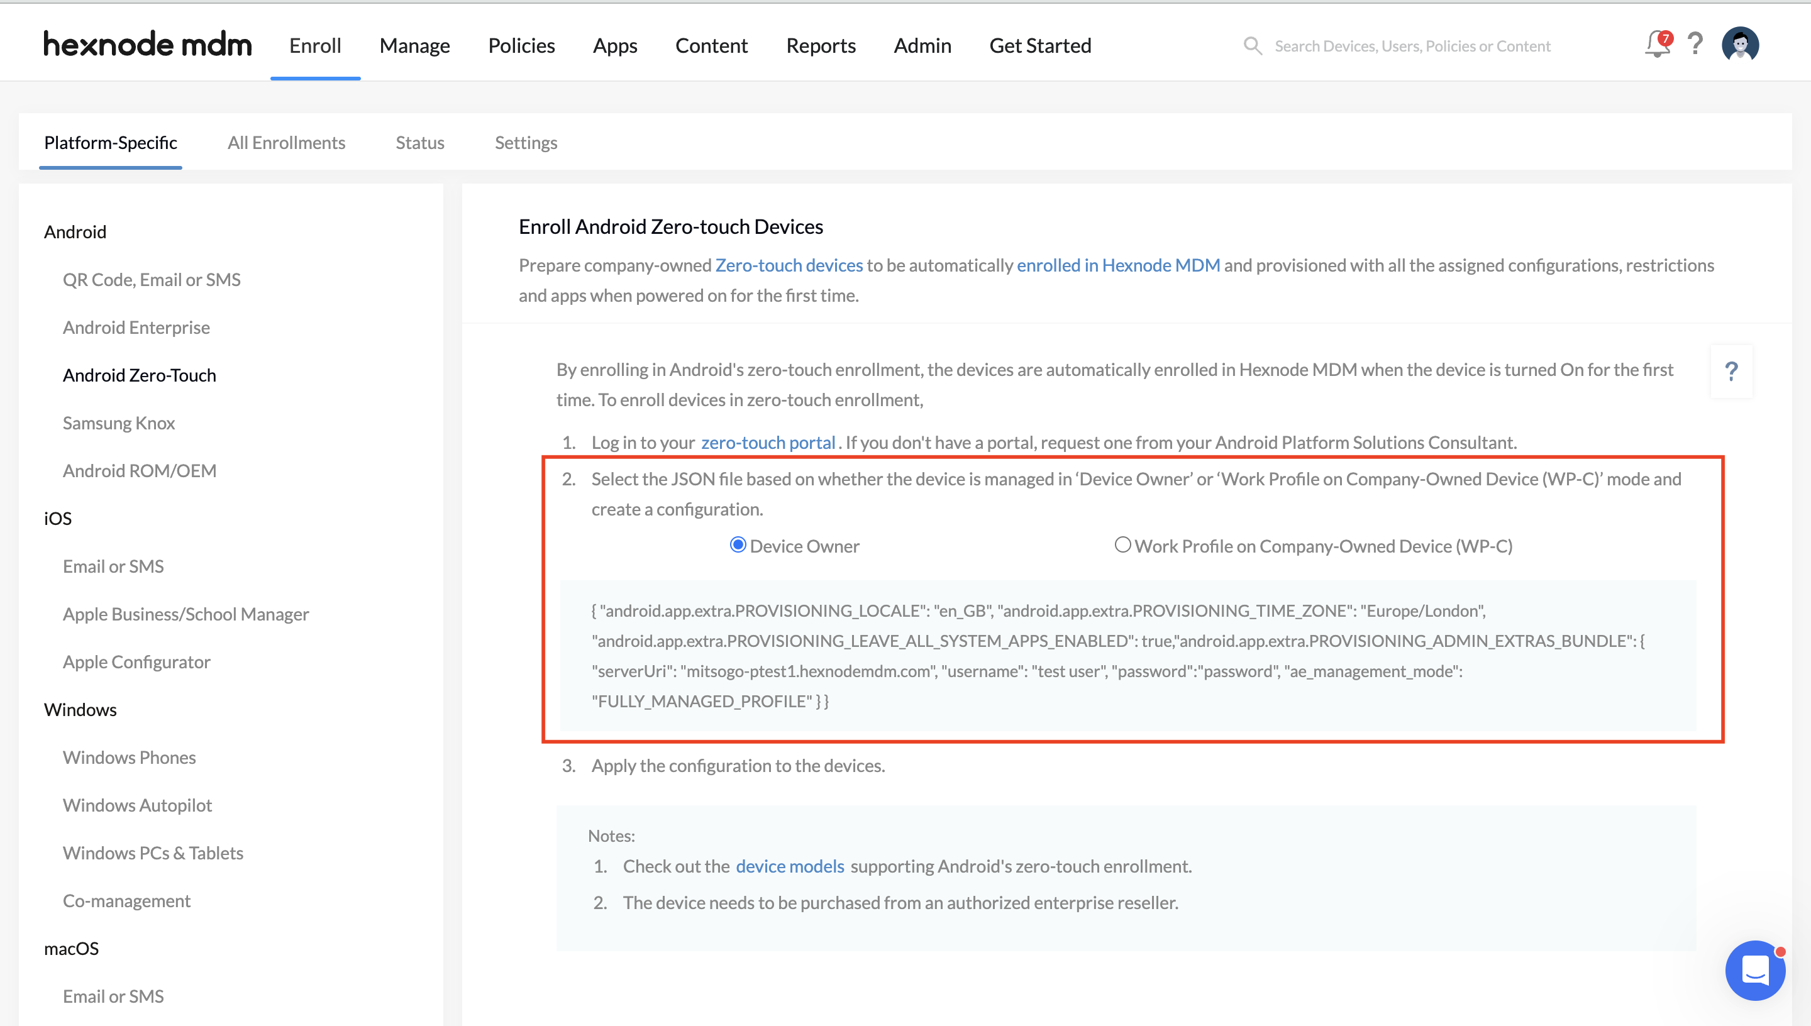Click the JSON configuration code block
This screenshot has height=1026, width=1811.
coord(1127,655)
